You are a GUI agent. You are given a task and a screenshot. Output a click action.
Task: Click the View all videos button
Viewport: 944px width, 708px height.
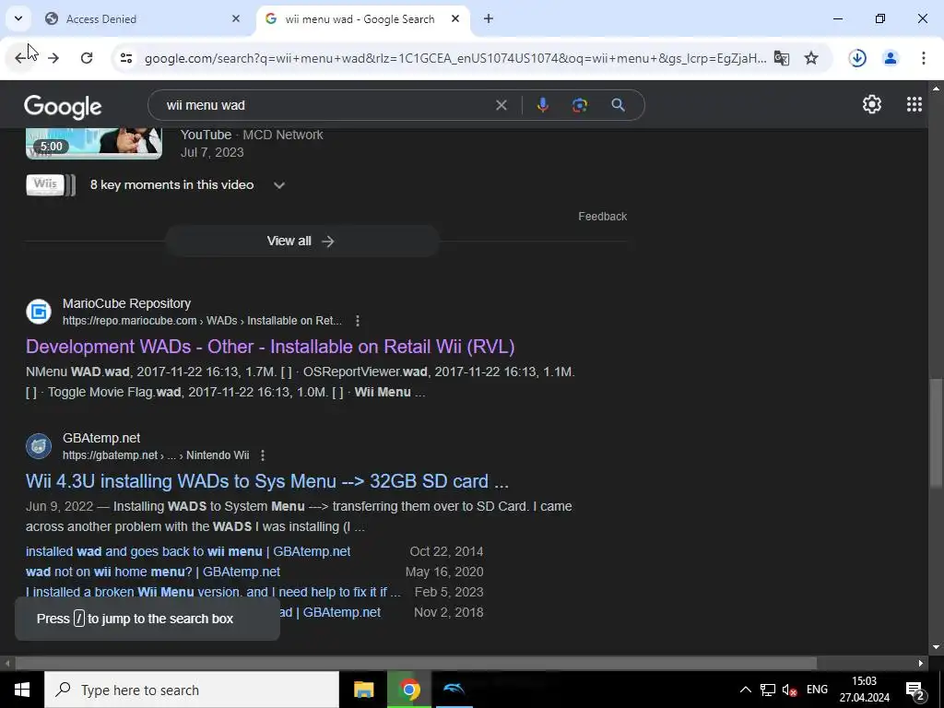[x=301, y=241]
